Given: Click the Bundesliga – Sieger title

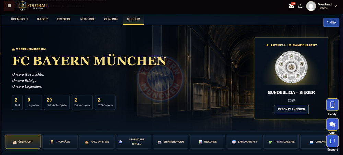Looking at the screenshot, I should tap(291, 93).
